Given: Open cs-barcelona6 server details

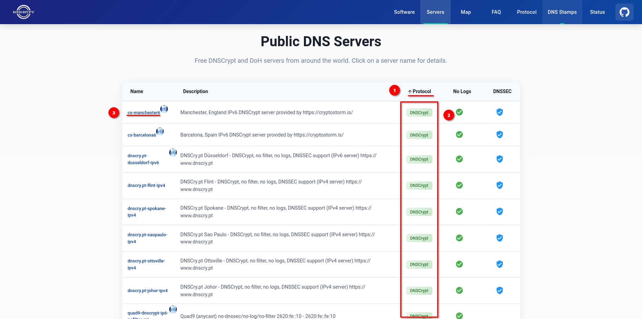Looking at the screenshot, I should coord(142,135).
